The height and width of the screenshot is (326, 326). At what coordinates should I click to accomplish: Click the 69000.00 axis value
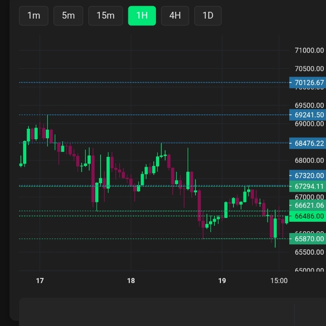[309, 124]
